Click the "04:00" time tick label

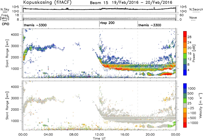tap(48, 135)
